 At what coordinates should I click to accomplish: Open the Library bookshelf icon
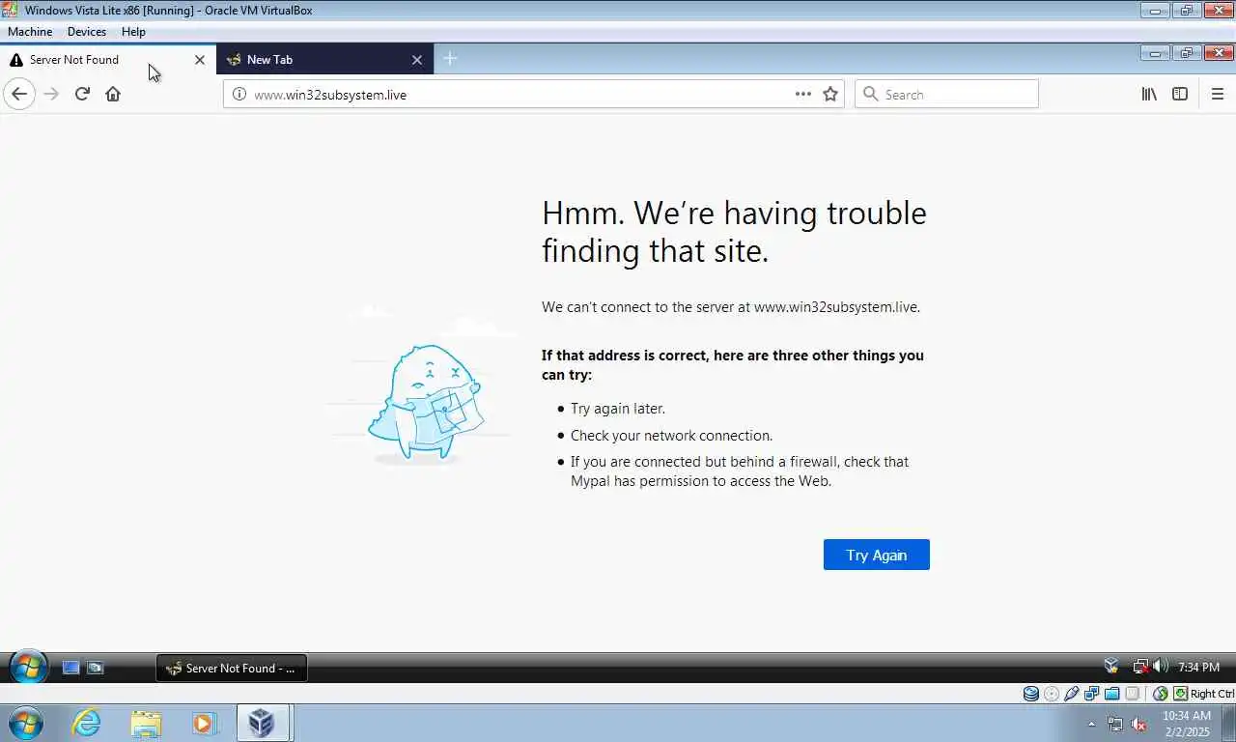[1149, 94]
